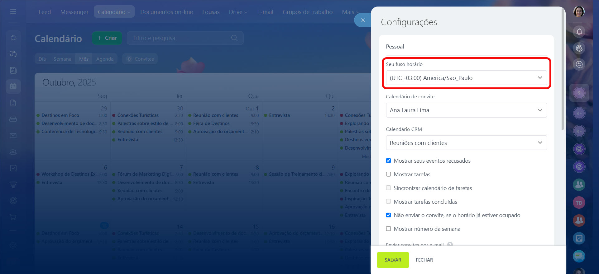Screen dimensions: 599x274
Task: Click the calendar icon in left sidebar
Action: [x=13, y=86]
